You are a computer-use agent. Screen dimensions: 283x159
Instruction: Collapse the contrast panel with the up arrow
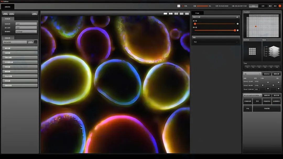click(x=237, y=17)
